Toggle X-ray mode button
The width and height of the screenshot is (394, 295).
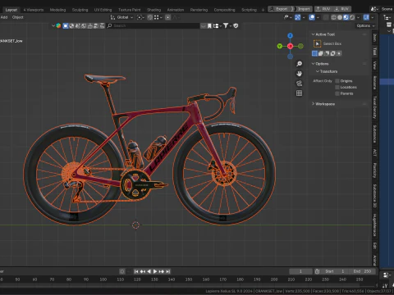point(326,17)
